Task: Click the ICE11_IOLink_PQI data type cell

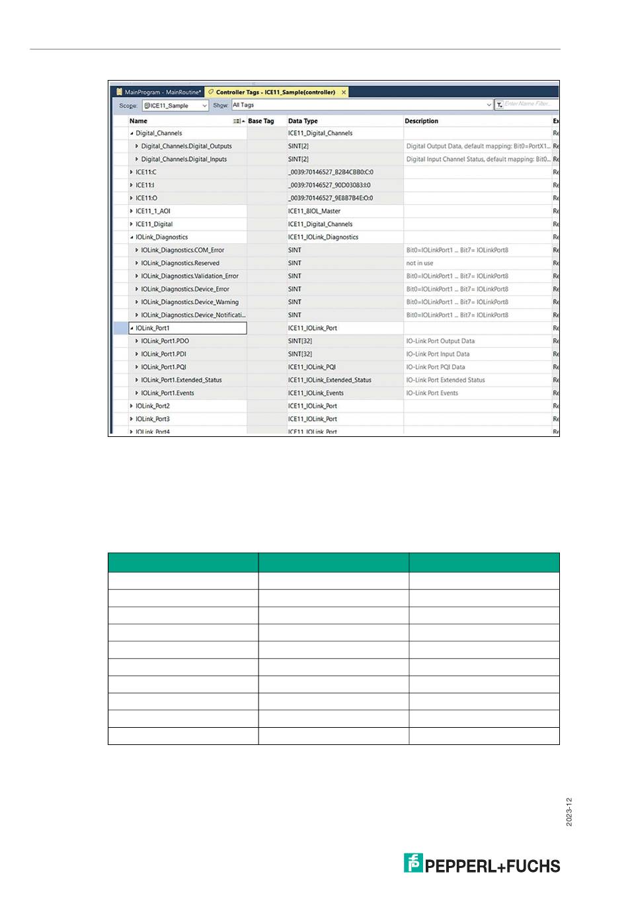Action: [345, 367]
